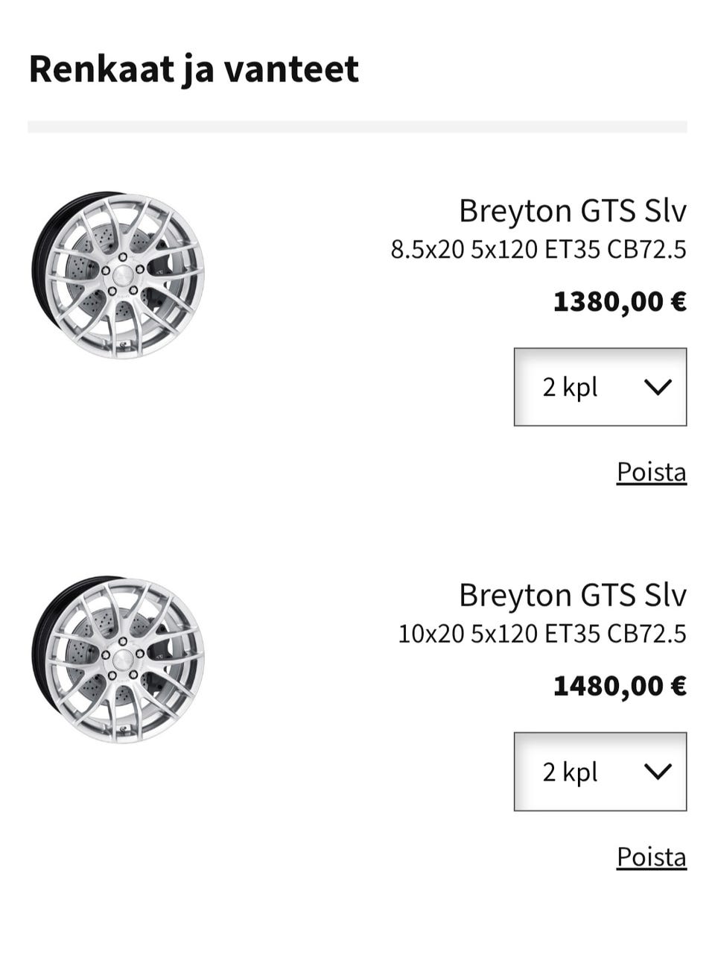Image resolution: width=715 pixels, height=961 pixels.
Task: Click the 'Renkaat ja vanteet' heading
Action: [x=194, y=69]
